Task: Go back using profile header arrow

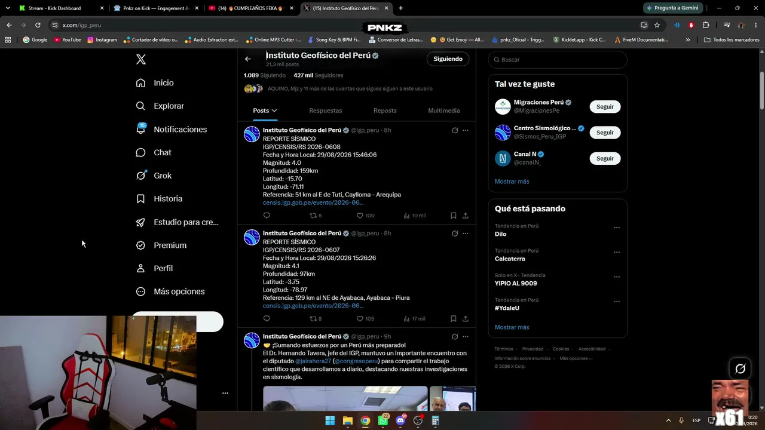Action: [248, 59]
